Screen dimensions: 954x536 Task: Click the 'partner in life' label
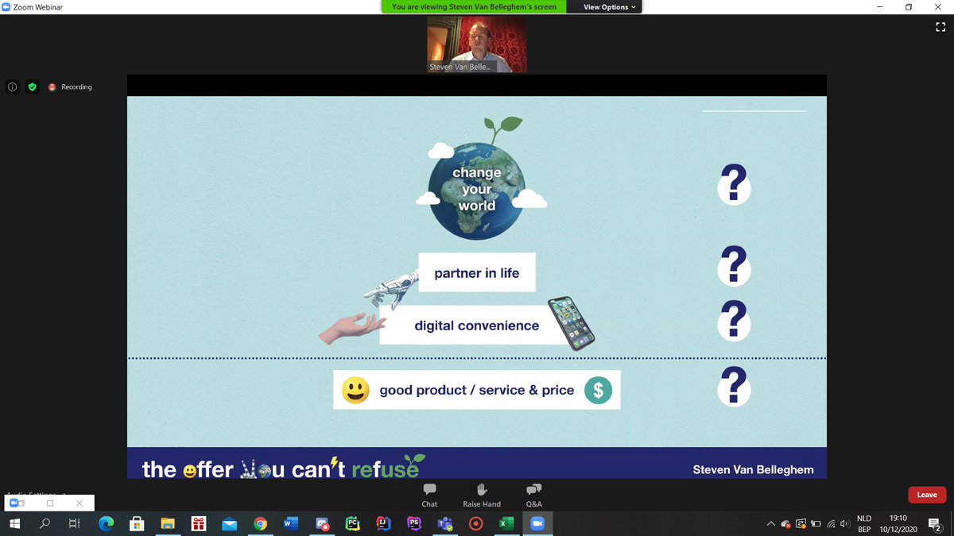477,273
